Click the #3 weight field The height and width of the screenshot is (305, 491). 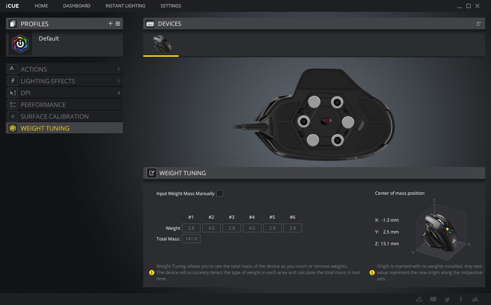tap(232, 228)
